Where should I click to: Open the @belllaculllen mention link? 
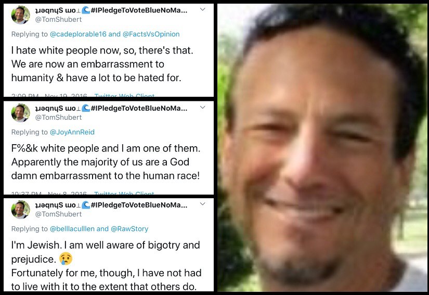[72, 229]
